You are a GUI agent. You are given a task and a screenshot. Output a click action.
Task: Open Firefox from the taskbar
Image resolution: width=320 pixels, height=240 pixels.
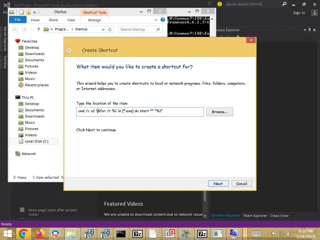pyautogui.click(x=40, y=234)
